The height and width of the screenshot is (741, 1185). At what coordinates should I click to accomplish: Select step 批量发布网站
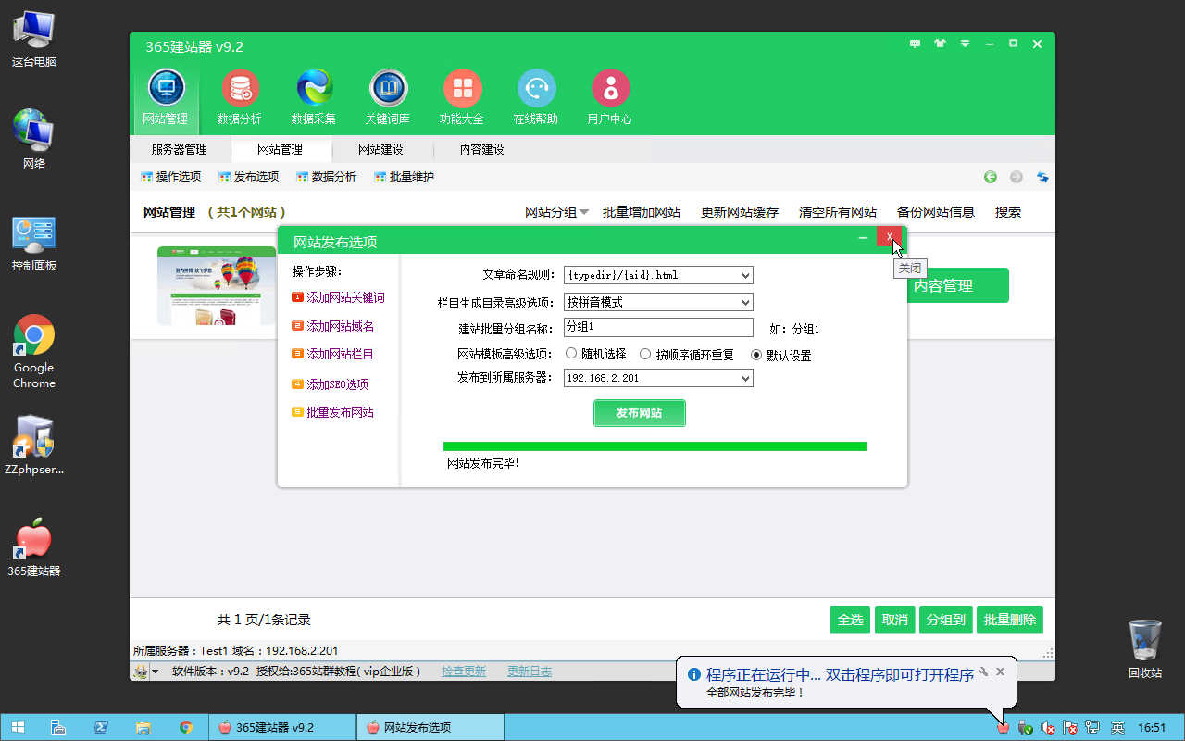coord(333,412)
